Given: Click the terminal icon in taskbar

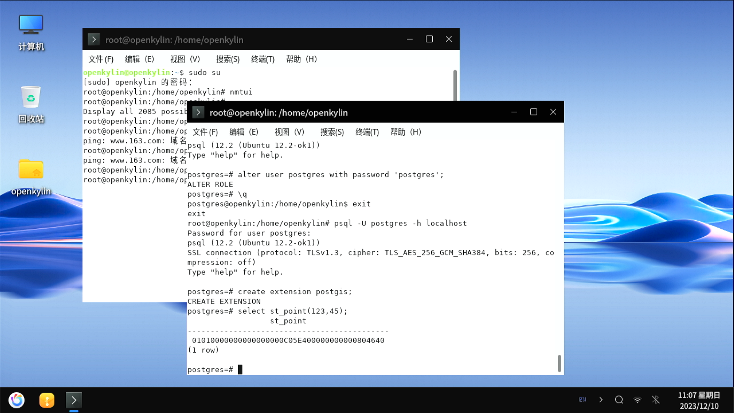Looking at the screenshot, I should pyautogui.click(x=74, y=400).
